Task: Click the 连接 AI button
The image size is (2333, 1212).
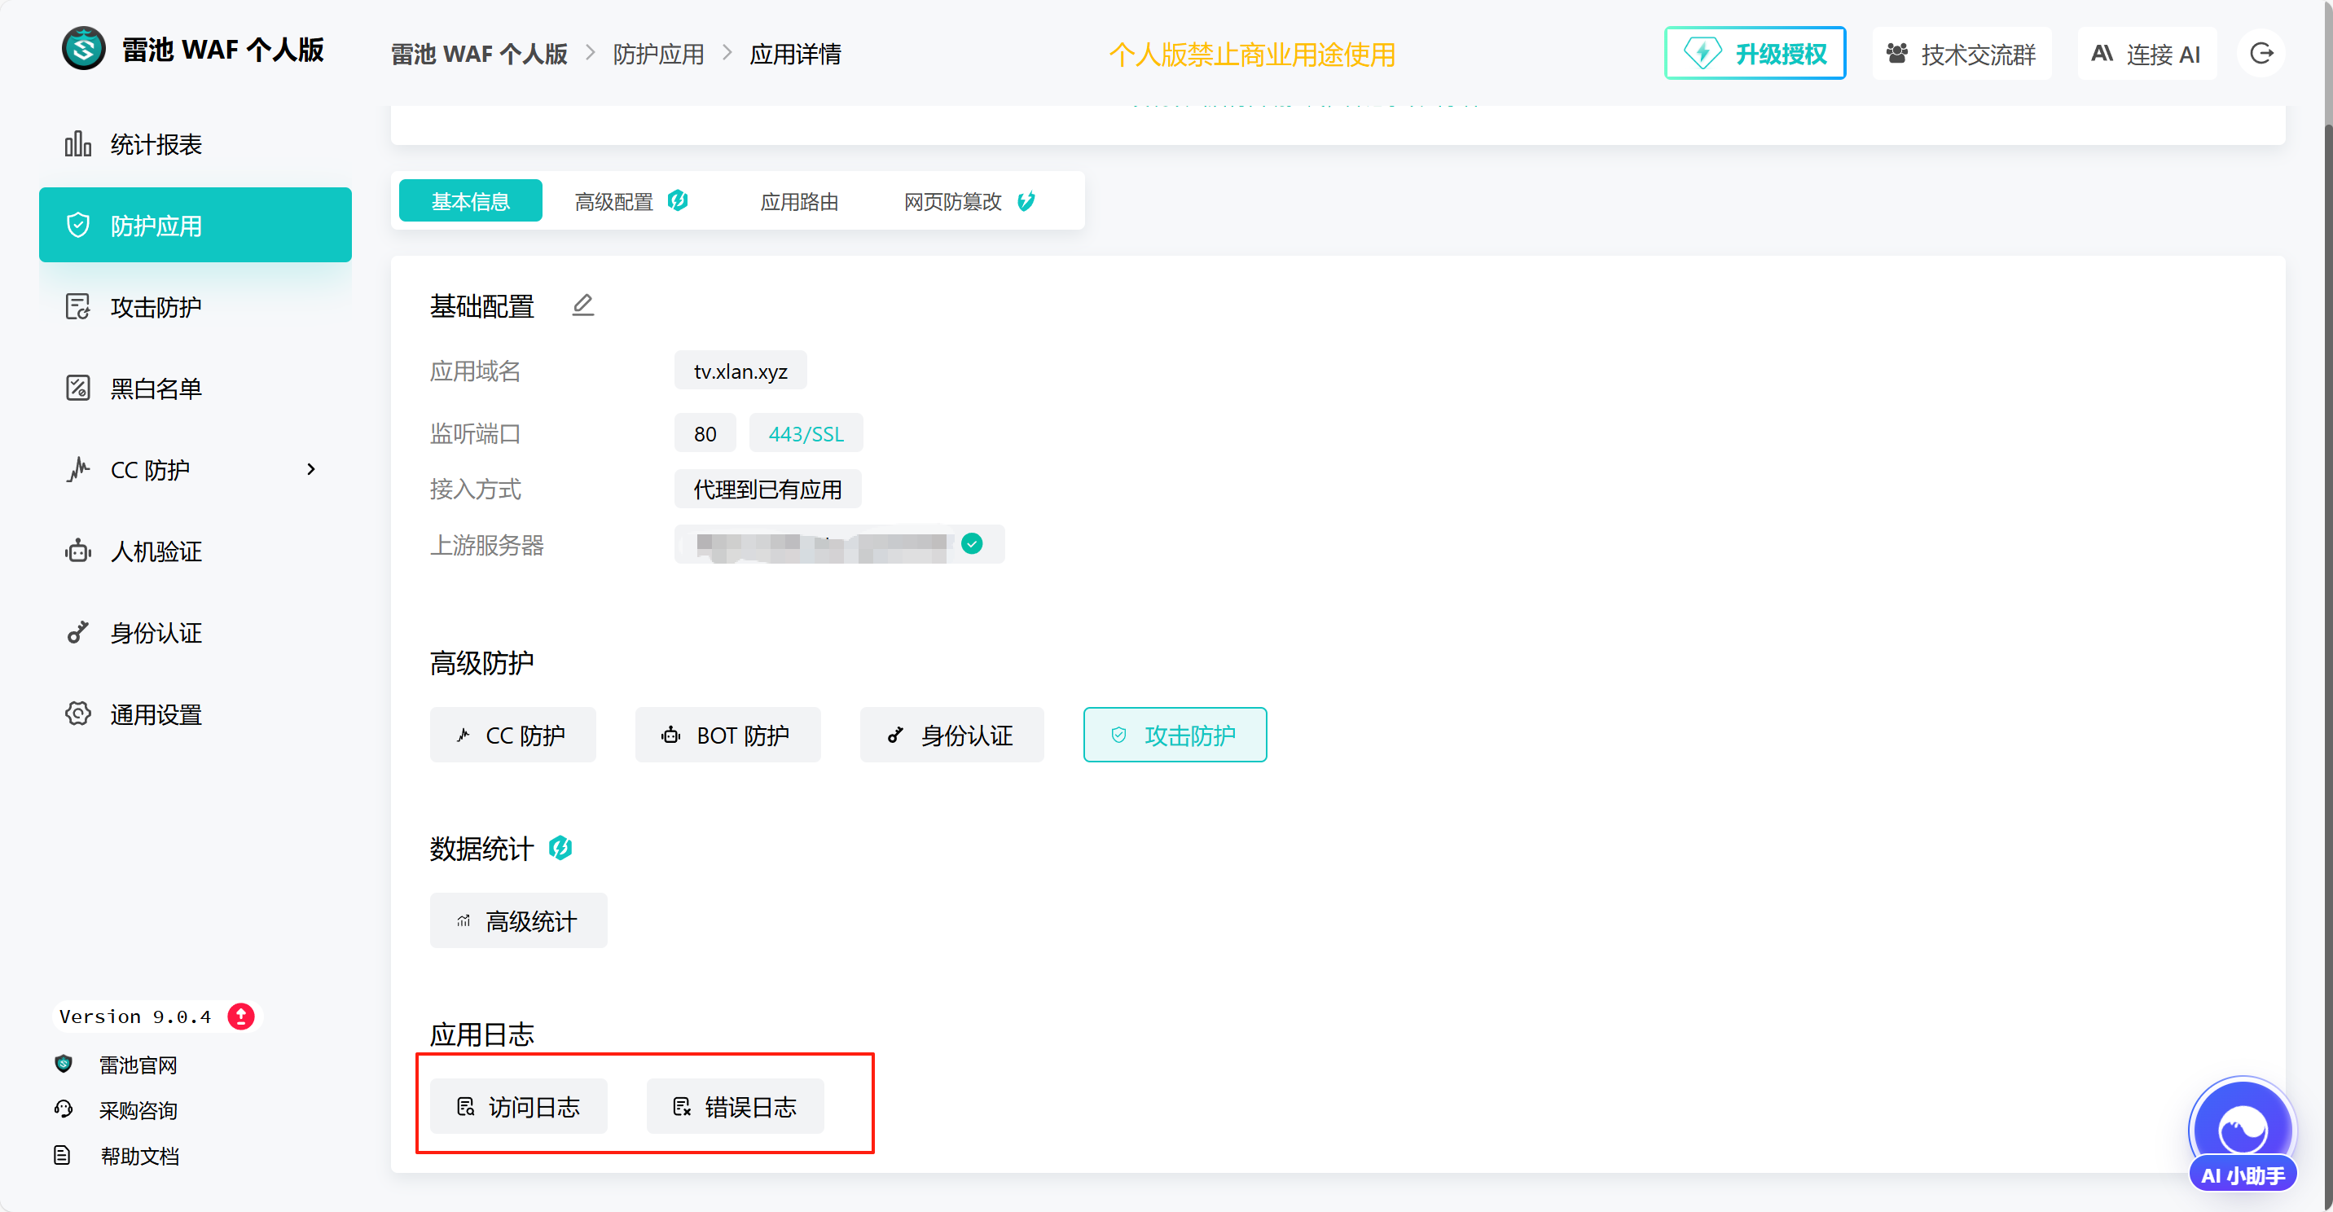Action: point(2146,54)
